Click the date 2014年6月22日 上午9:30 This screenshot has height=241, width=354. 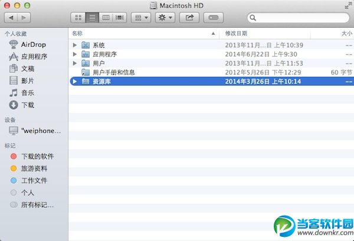point(261,54)
